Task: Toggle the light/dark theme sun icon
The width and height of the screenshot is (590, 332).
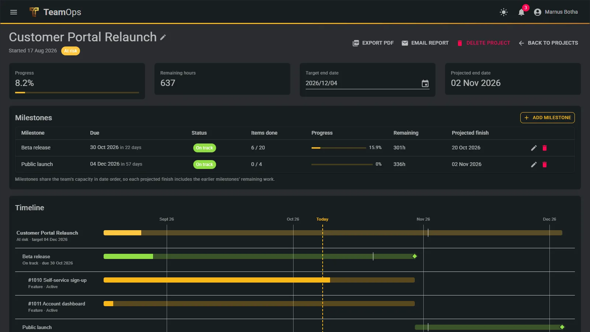Action: 504,12
